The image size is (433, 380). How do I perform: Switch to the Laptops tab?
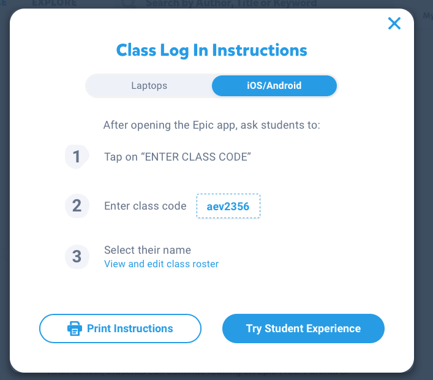149,86
